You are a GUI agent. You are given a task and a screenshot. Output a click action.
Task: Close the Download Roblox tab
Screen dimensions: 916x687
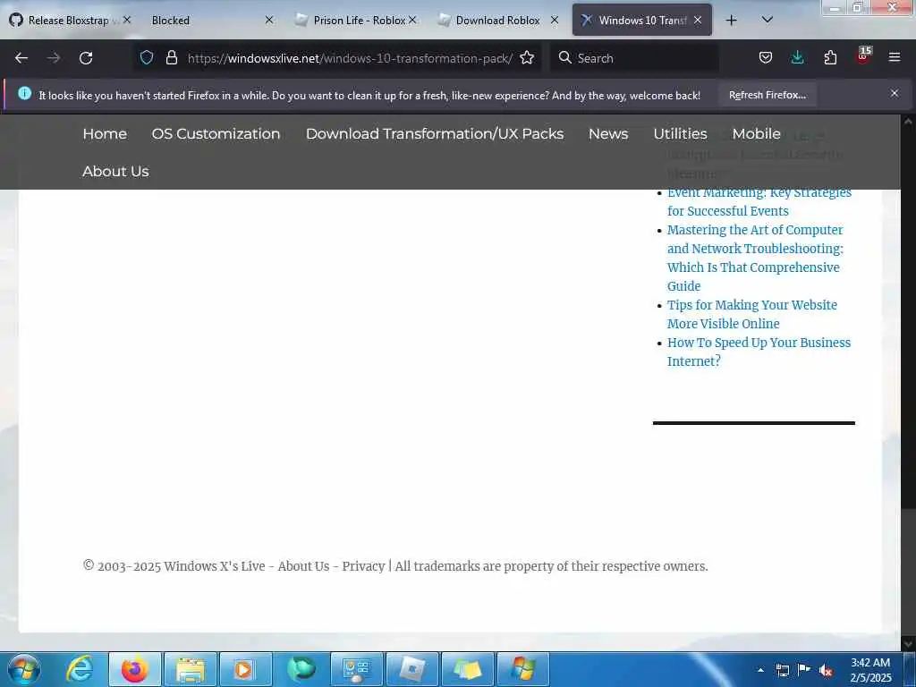point(555,21)
